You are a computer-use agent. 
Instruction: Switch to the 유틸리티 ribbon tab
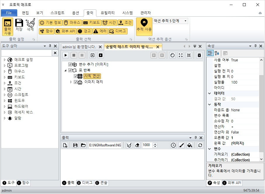pos(107,13)
